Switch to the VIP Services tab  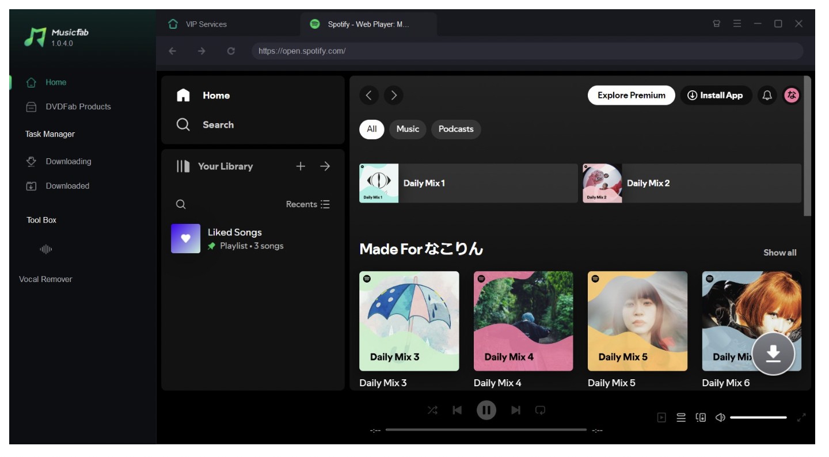point(206,24)
